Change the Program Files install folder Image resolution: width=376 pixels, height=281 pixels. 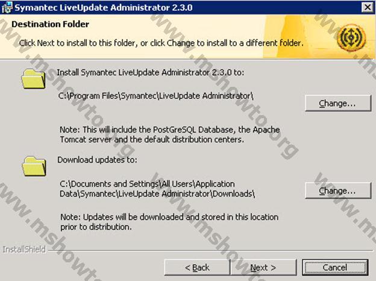point(338,103)
